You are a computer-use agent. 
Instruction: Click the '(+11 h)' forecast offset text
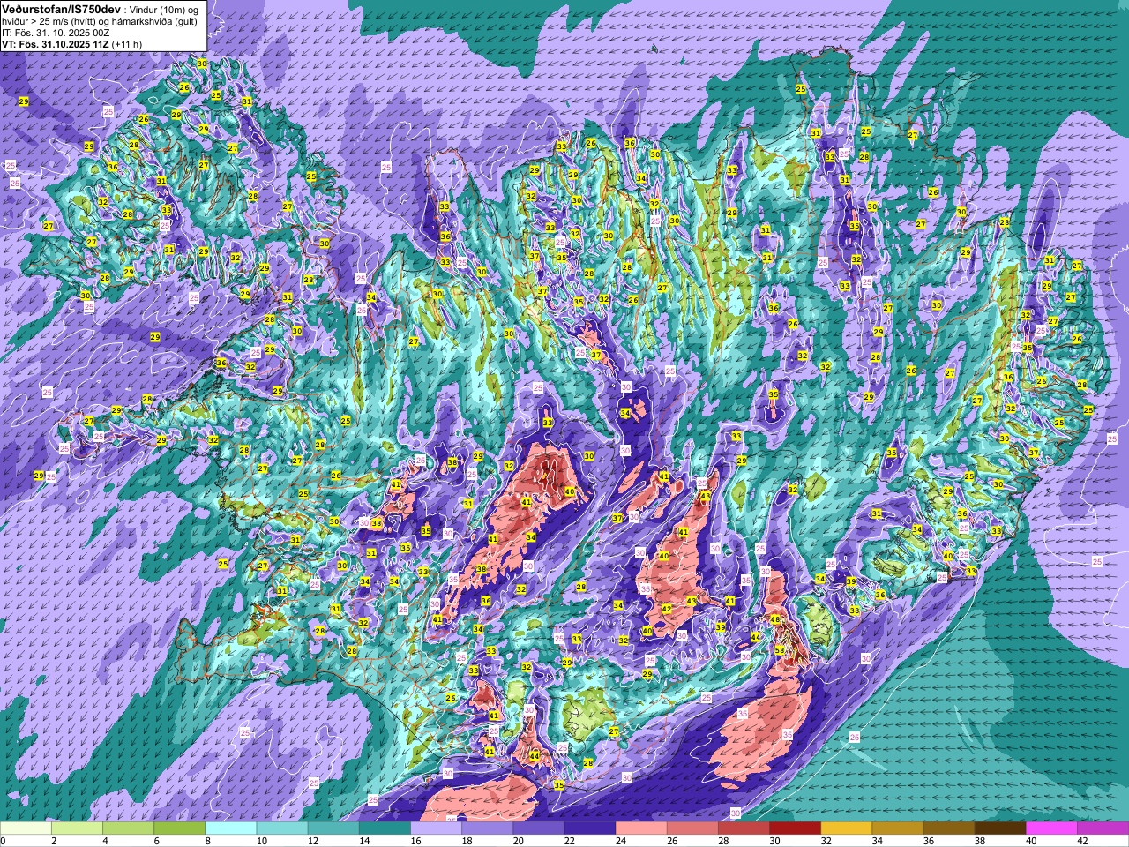click(x=127, y=44)
